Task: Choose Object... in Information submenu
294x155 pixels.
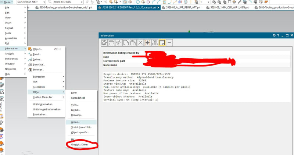Action: pyautogui.click(x=46, y=49)
